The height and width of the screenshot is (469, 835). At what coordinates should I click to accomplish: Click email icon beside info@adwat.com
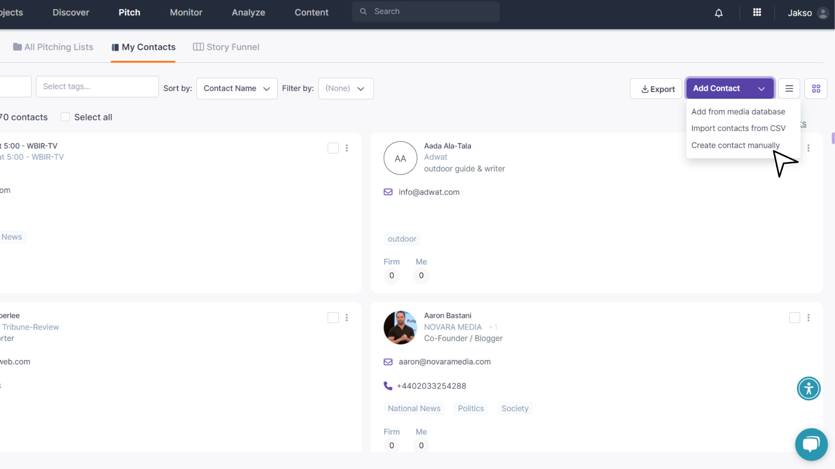(x=388, y=192)
